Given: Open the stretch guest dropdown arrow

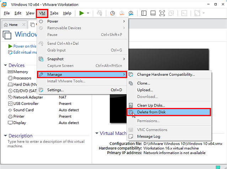Looking at the screenshot, I should tap(204, 13).
